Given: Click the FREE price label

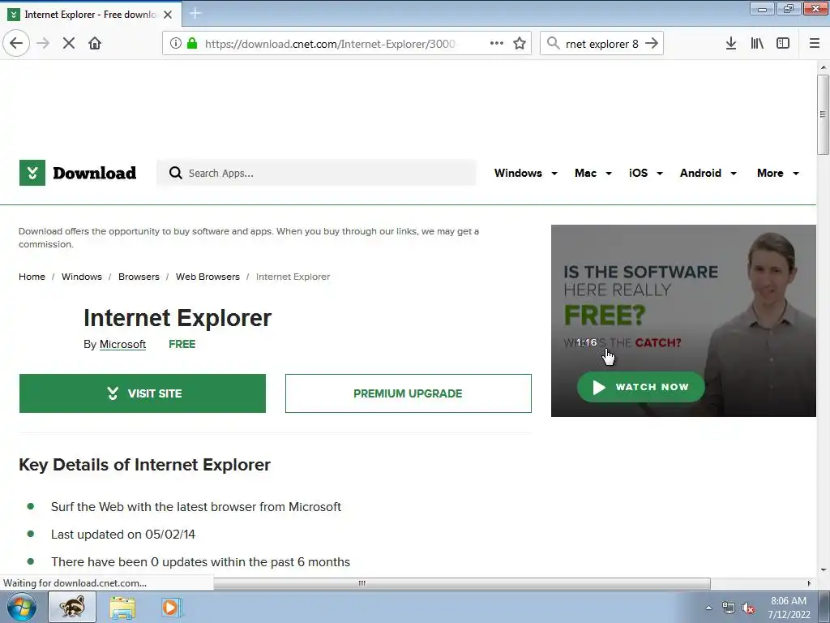Looking at the screenshot, I should (182, 344).
